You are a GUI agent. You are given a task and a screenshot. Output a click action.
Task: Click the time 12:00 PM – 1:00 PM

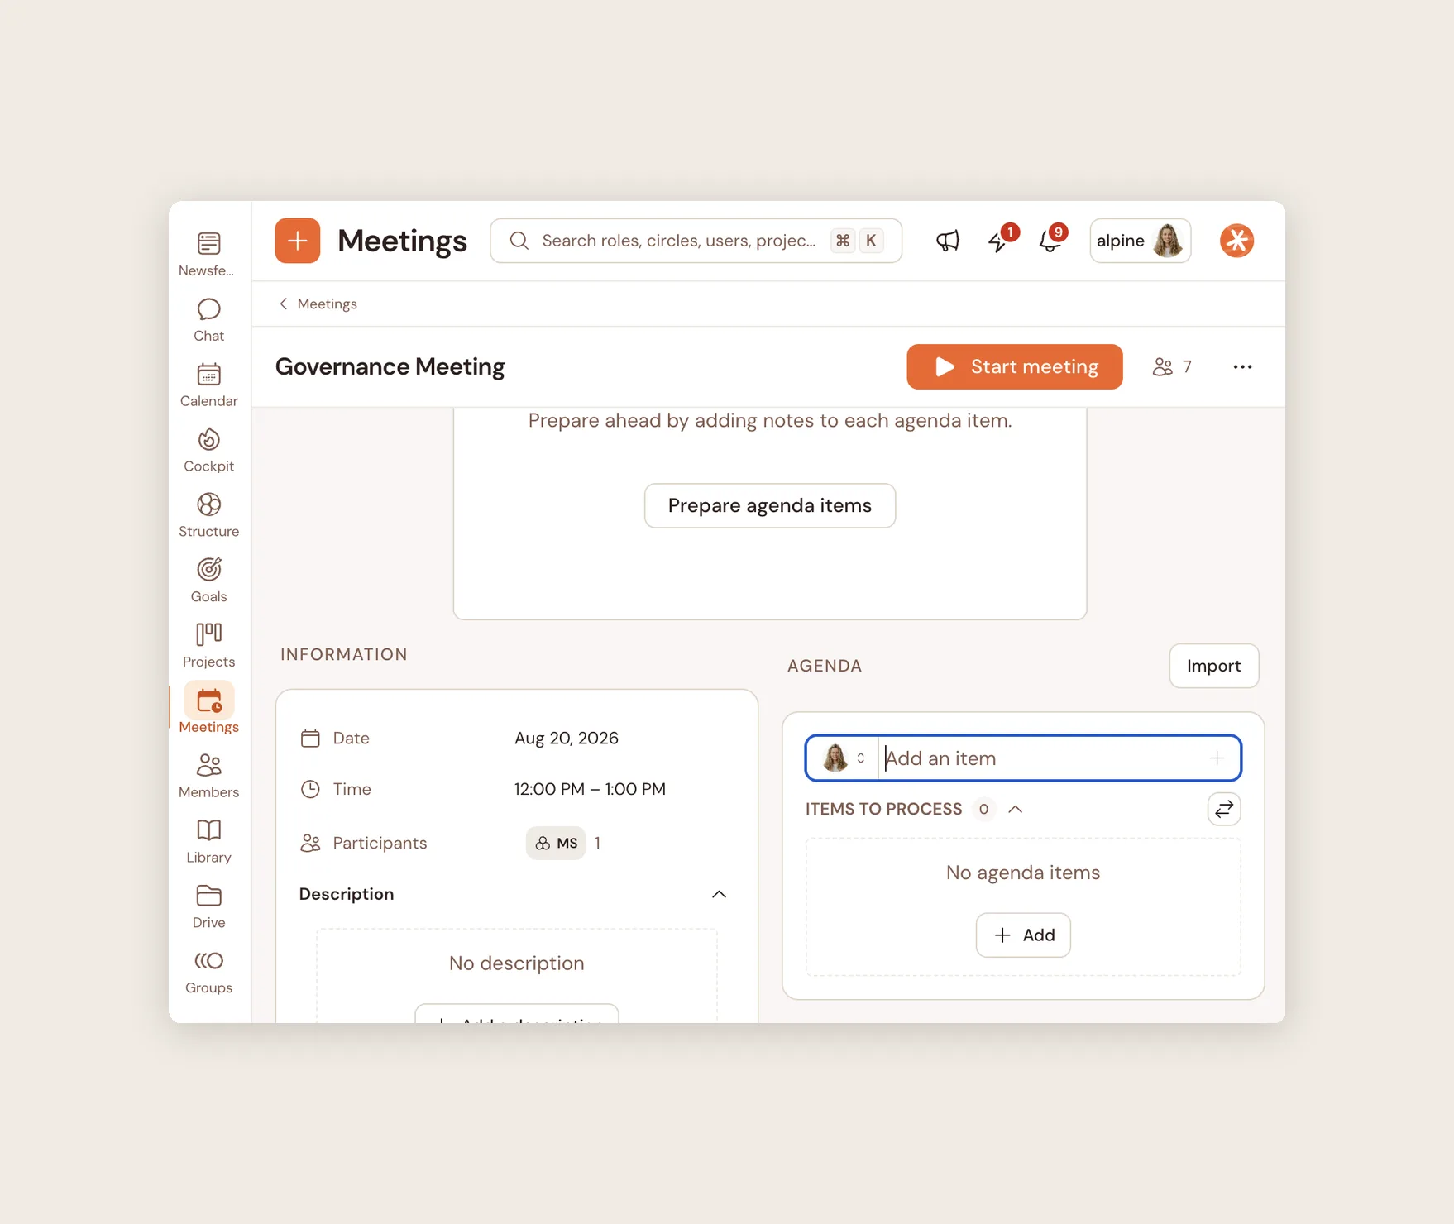click(590, 789)
